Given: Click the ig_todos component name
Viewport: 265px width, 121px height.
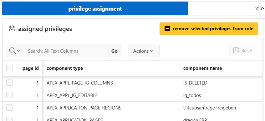Looking at the screenshot, I should coord(192,95).
